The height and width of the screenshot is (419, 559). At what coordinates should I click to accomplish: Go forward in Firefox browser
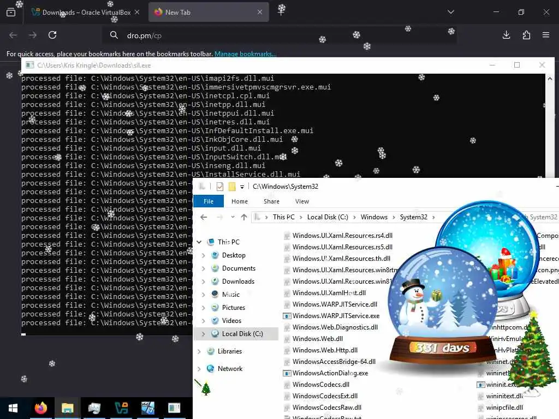pos(32,35)
